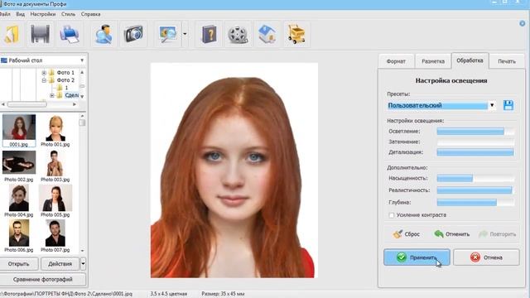This screenshot has width=530, height=298.
Task: Select thumbnail Photo 007.jpg
Action: point(55,236)
